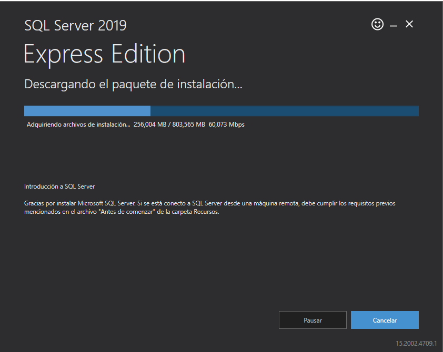Click the filled light-blue part of the progress bar
Image resolution: width=443 pixels, height=352 pixels.
[x=87, y=111]
